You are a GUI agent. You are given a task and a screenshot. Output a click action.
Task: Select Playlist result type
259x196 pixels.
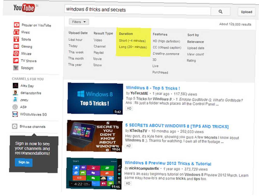click(x=98, y=52)
